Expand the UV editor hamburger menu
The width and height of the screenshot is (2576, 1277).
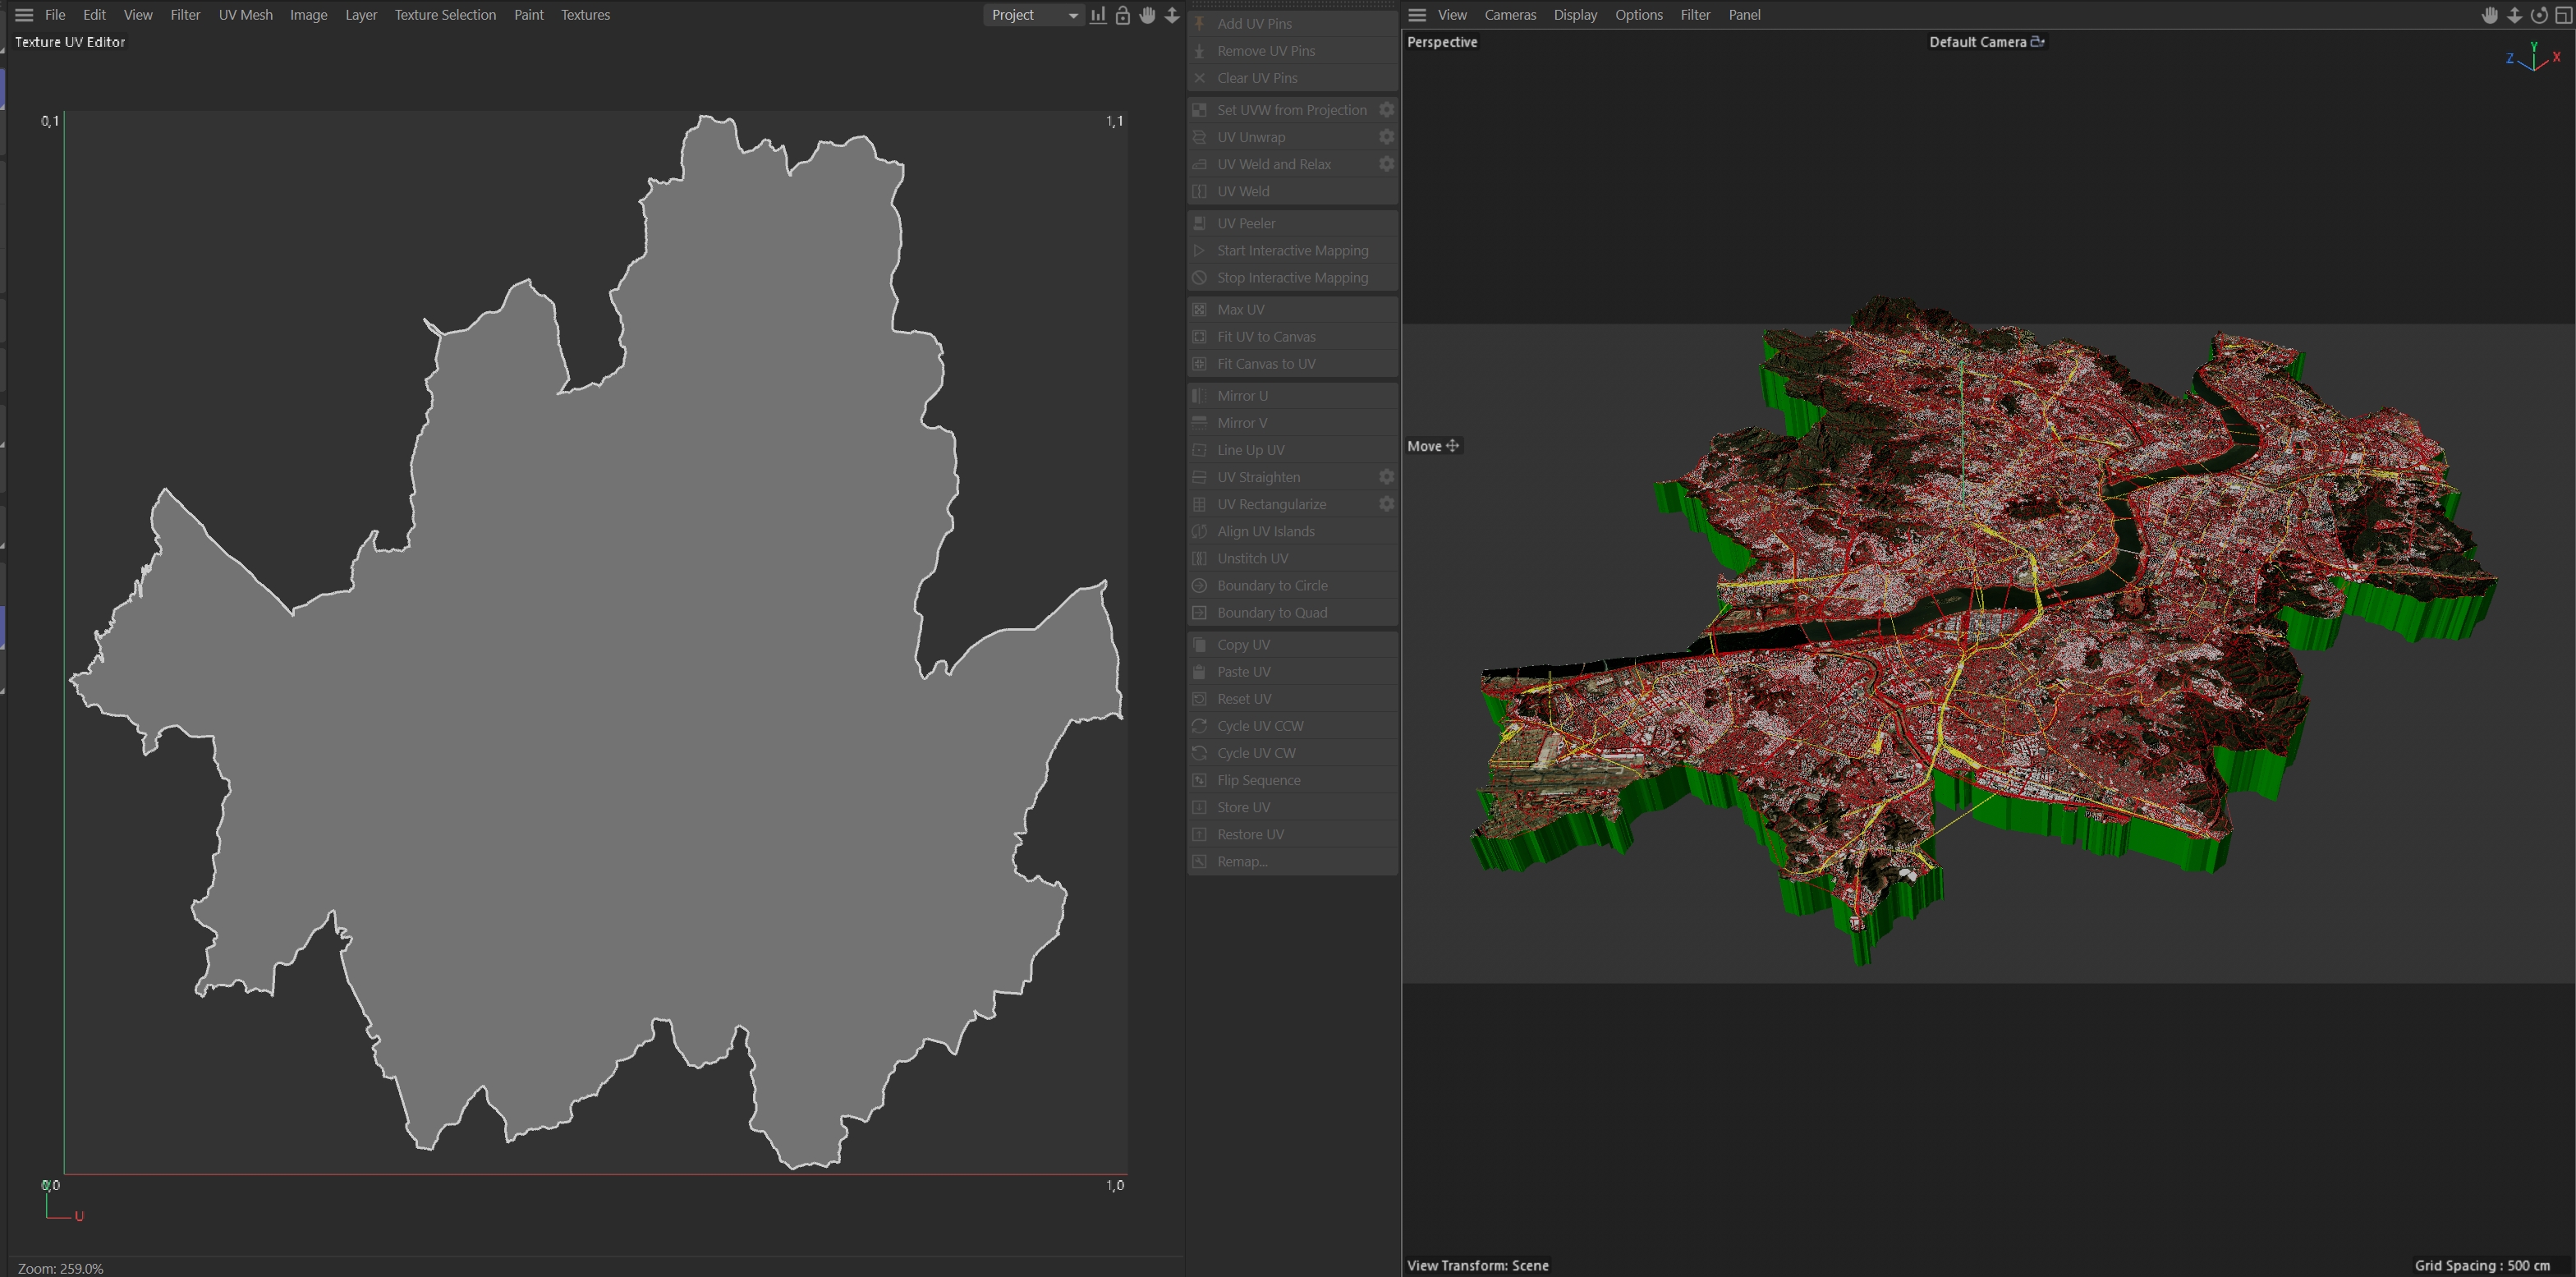pos(24,15)
